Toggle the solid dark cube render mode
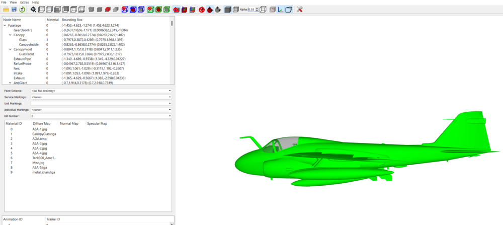This screenshot has width=503, height=225. point(227,10)
